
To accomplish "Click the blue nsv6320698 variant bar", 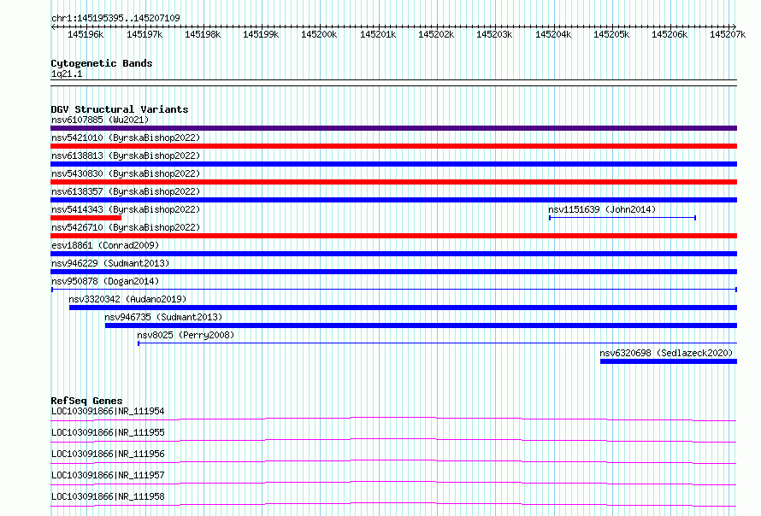I will (x=669, y=361).
